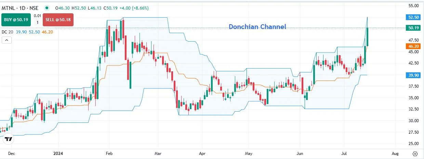Click the Jun label on time axis
The height and width of the screenshot is (159, 424).
[x=300, y=154]
